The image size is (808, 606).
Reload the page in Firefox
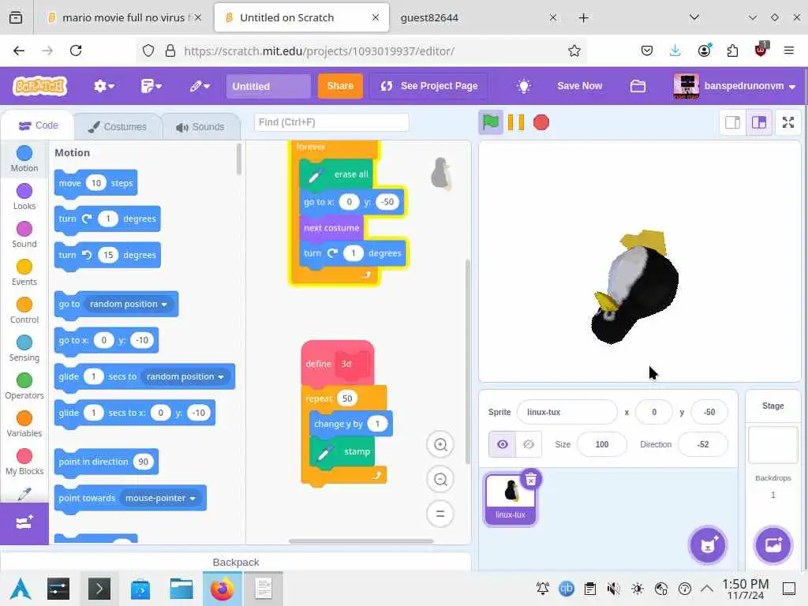(76, 50)
